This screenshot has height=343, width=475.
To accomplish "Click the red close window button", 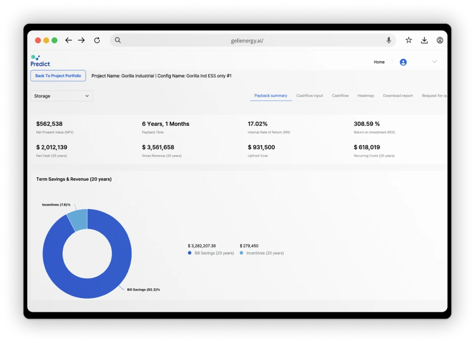I will [x=38, y=40].
